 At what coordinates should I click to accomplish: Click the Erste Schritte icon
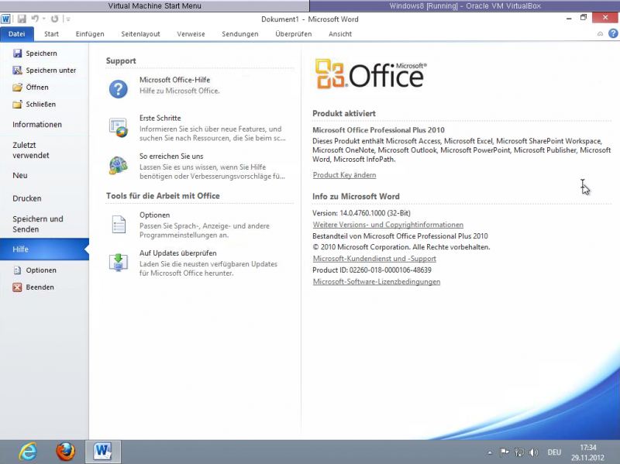click(x=119, y=127)
